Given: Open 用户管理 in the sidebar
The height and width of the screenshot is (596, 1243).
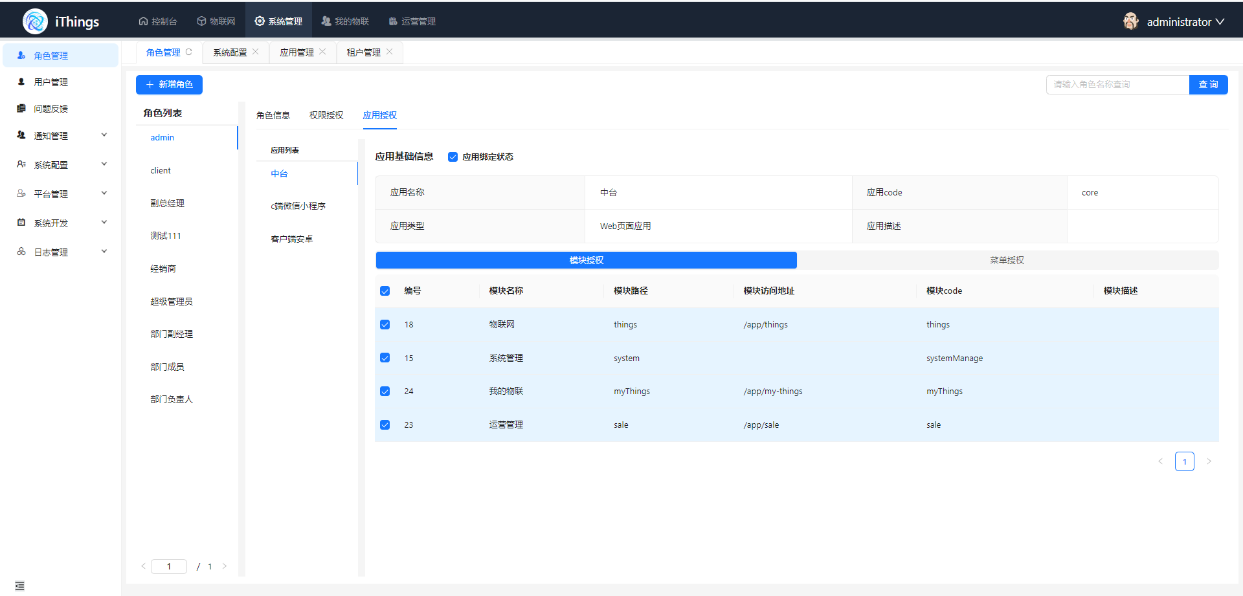Looking at the screenshot, I should 50,82.
